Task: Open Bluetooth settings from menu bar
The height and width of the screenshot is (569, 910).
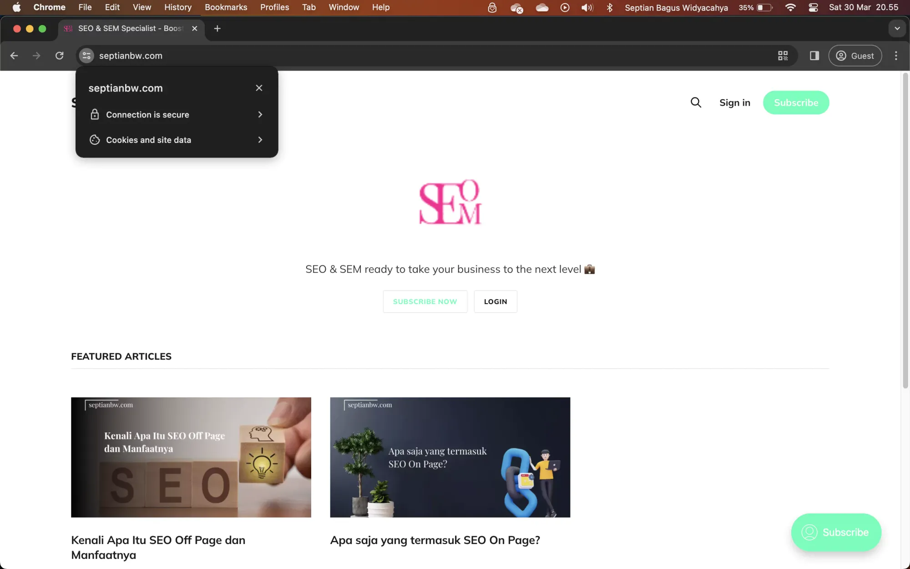Action: (x=610, y=8)
